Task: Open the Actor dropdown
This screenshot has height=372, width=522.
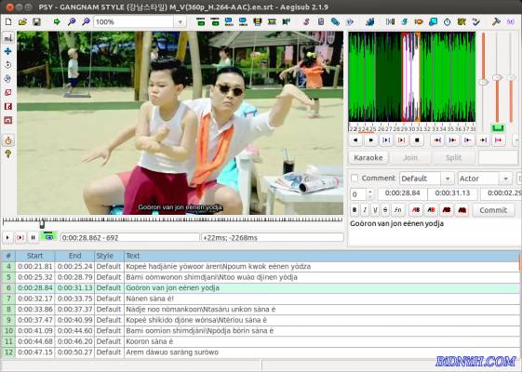Action: (x=505, y=179)
